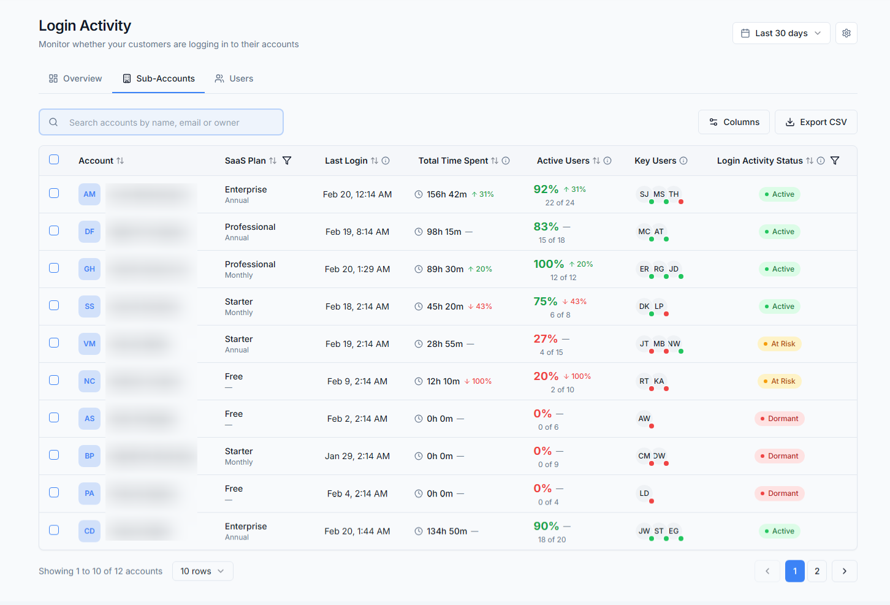Filter Login Activity Status funnel icon
Screen dimensions: 890x605
[834, 161]
